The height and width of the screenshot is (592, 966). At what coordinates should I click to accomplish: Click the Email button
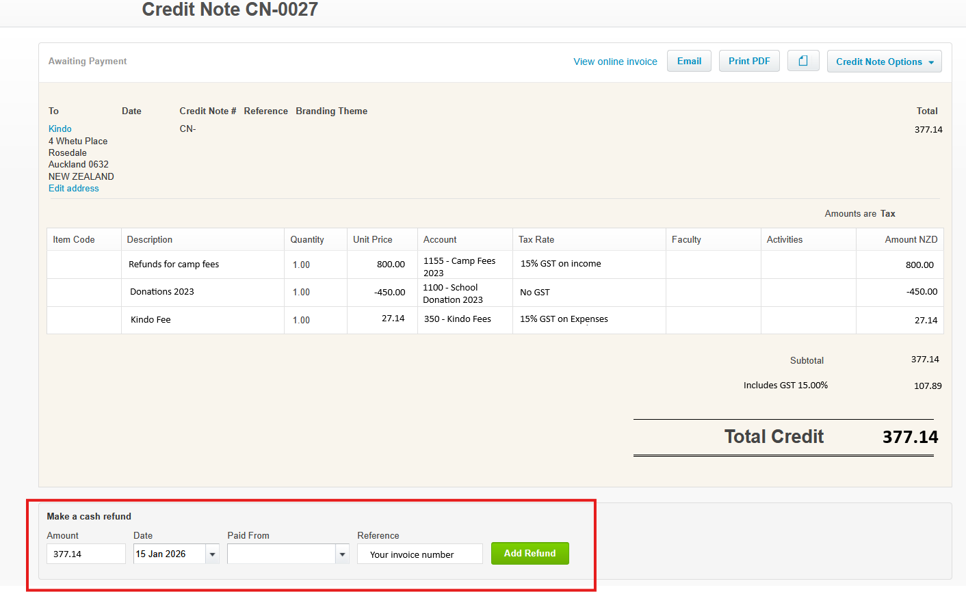click(x=689, y=61)
